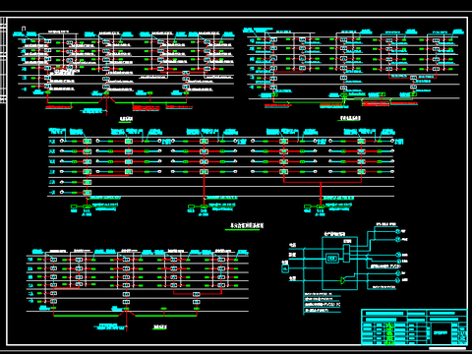Click the lowest circular terminal on the schematic's right
Viewport: 472px width, 354px height.
(398, 280)
